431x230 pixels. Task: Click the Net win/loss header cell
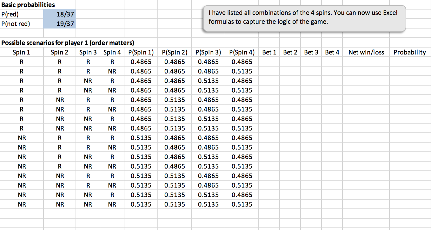366,52
